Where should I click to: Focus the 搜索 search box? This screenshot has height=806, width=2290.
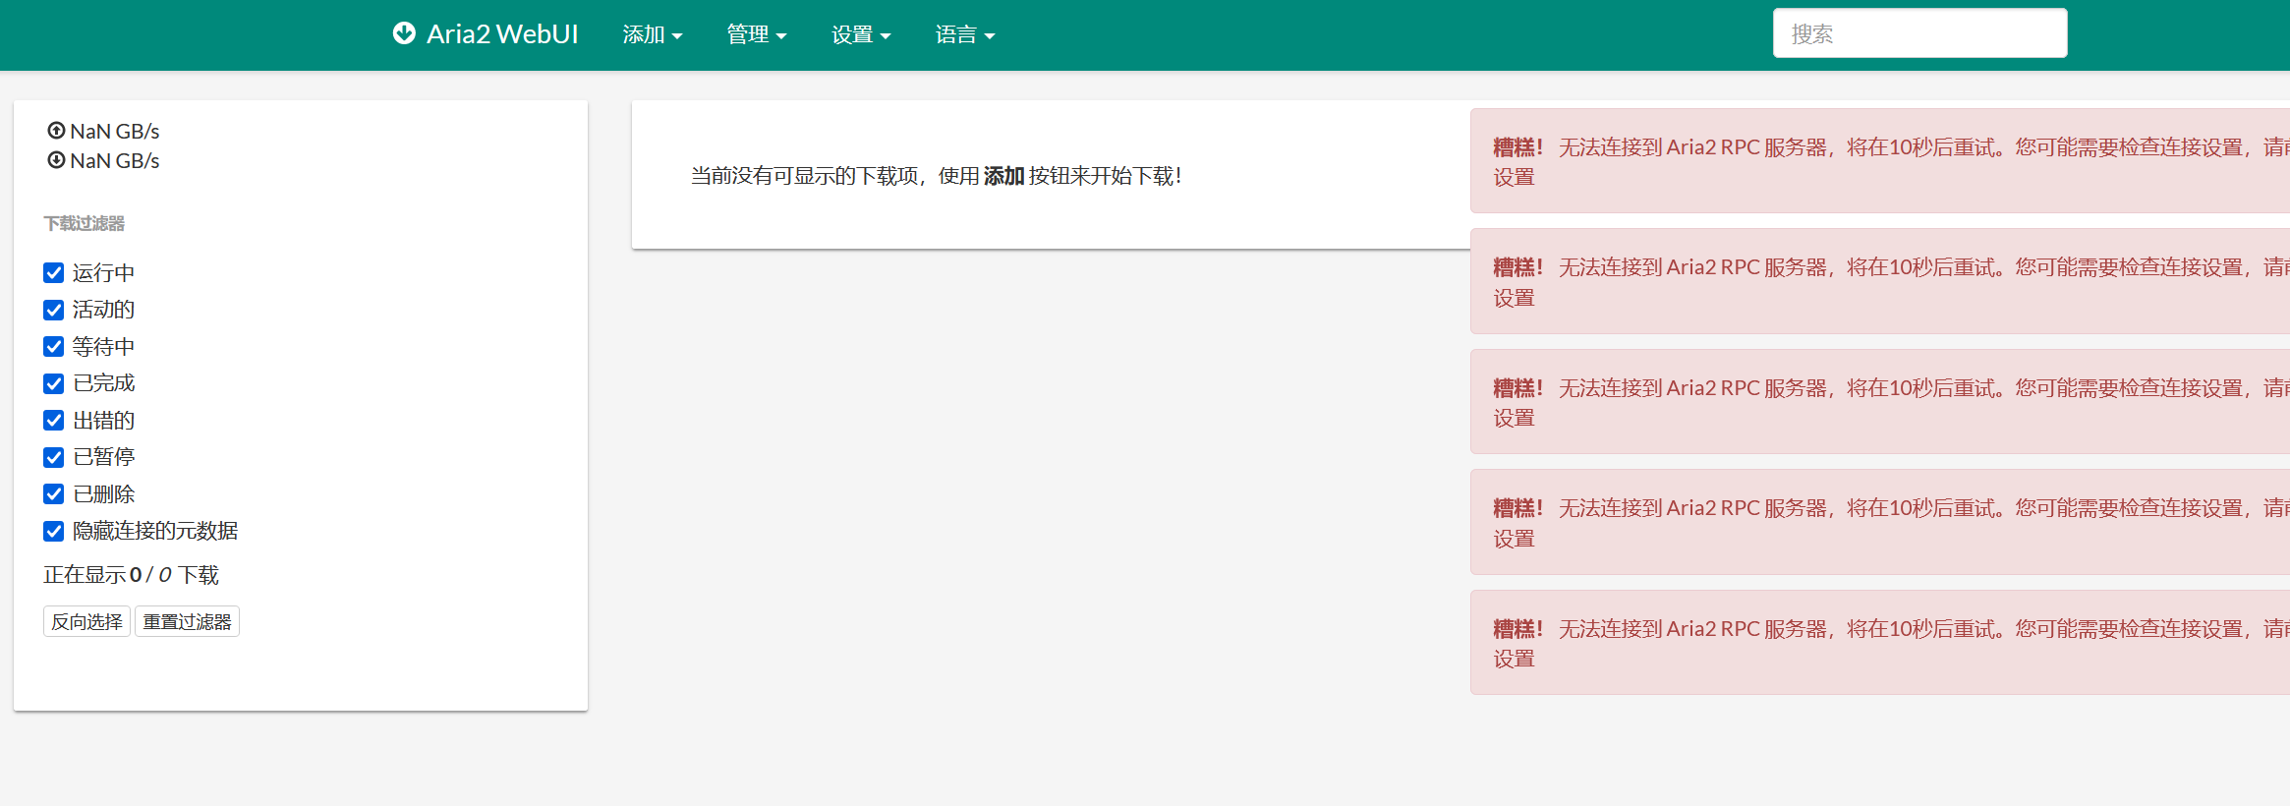pyautogui.click(x=1919, y=33)
